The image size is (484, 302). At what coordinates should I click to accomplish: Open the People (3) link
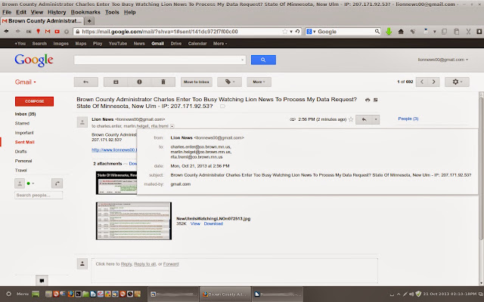click(408, 119)
